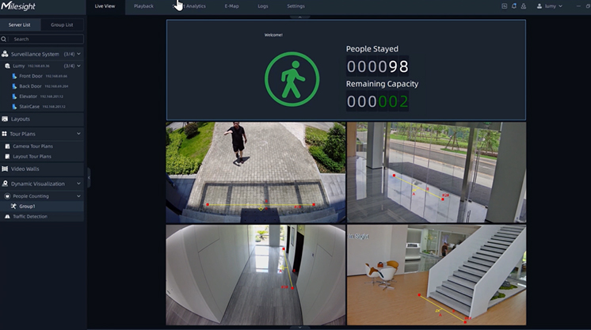This screenshot has width=591, height=330.
Task: Collapse the Lumy server node
Action: click(79, 66)
